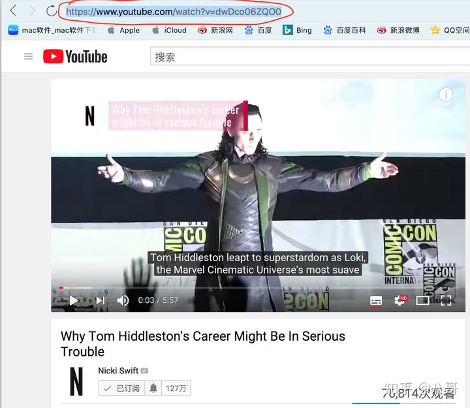Click the video progress bar
Viewport: 470px width, 408px height.
pyautogui.click(x=258, y=288)
